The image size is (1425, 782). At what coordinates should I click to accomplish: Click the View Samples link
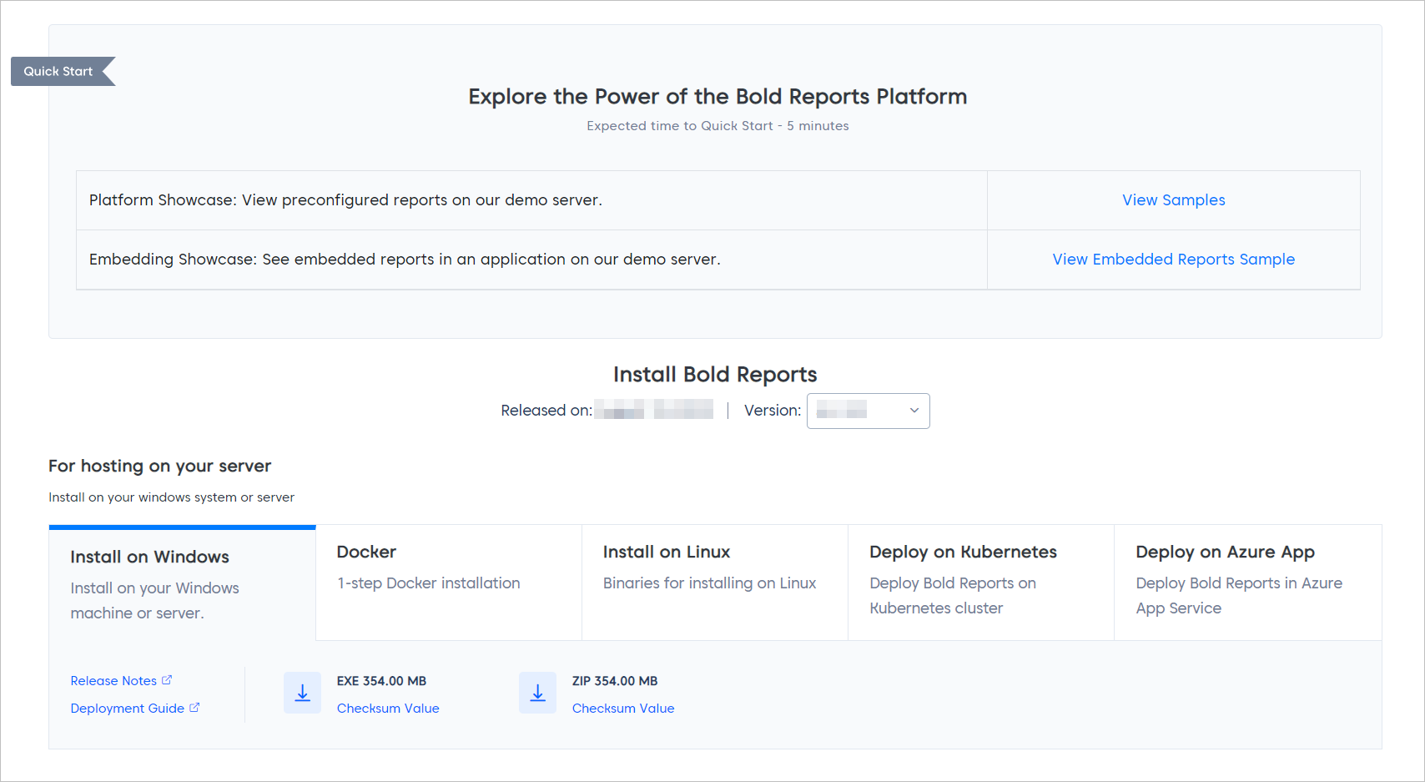click(1173, 199)
